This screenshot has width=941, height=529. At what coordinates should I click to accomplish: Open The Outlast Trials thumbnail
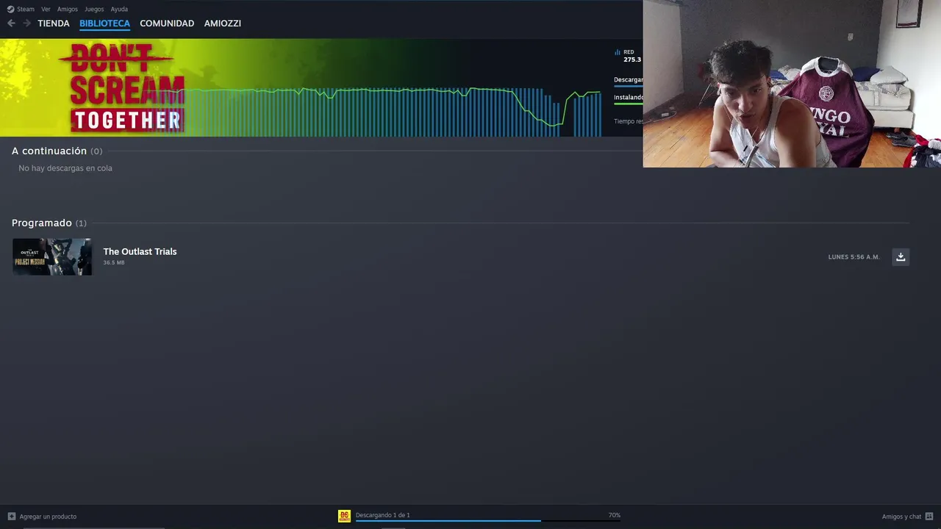pyautogui.click(x=52, y=256)
